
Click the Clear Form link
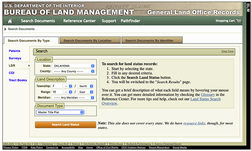pos(227,51)
